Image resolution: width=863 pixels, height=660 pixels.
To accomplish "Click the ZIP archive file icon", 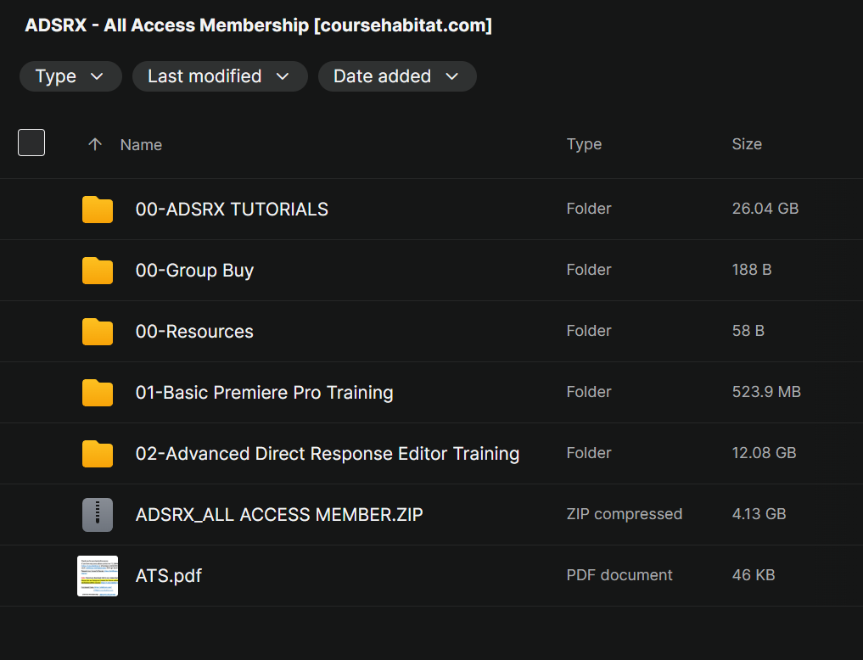I will [98, 515].
